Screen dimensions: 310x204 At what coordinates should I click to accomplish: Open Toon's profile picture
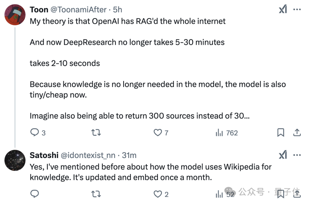(15, 15)
